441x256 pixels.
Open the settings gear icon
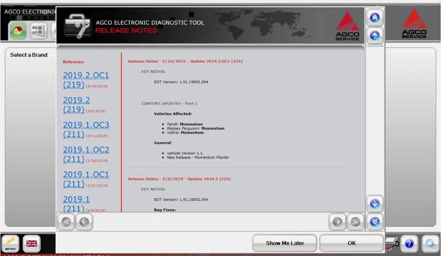click(430, 243)
